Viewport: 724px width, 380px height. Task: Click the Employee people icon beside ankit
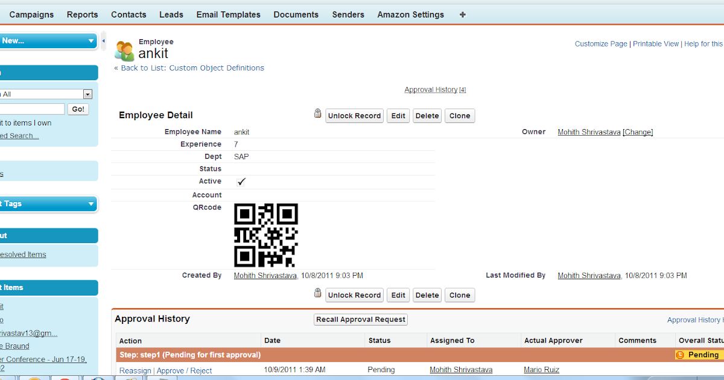coord(124,51)
